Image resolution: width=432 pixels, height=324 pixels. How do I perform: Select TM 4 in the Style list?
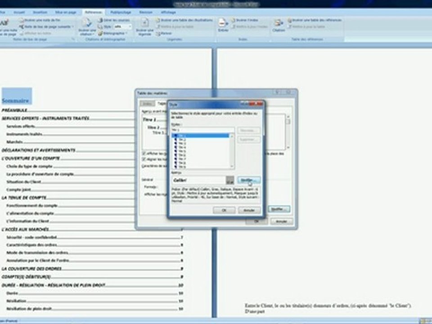coord(200,148)
